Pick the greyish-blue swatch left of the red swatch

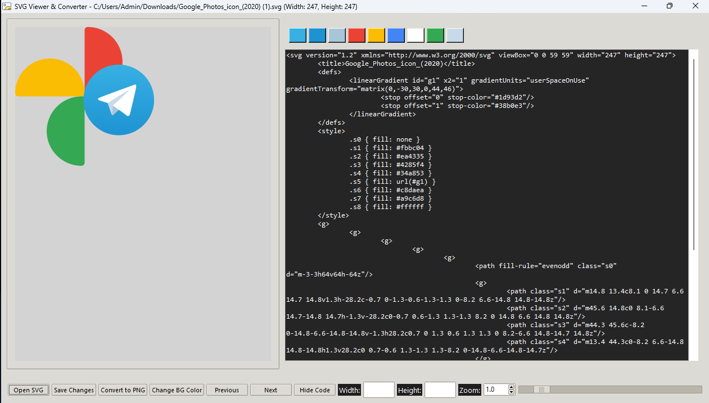(337, 35)
